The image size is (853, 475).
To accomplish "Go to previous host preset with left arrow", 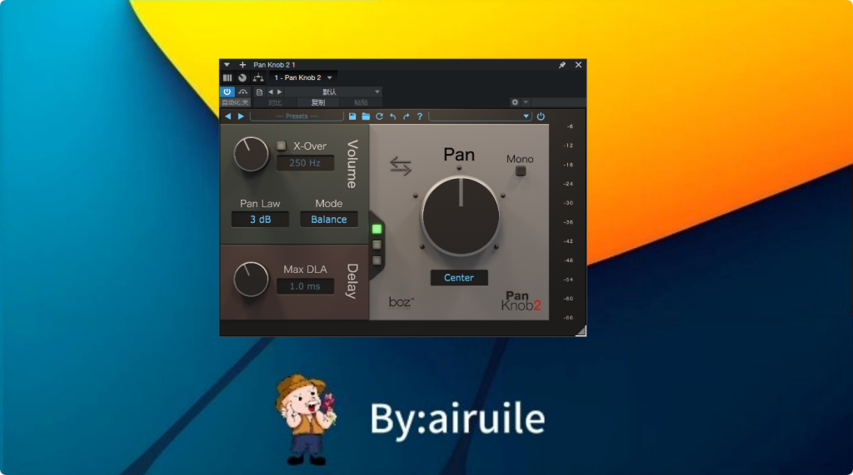I will click(271, 92).
